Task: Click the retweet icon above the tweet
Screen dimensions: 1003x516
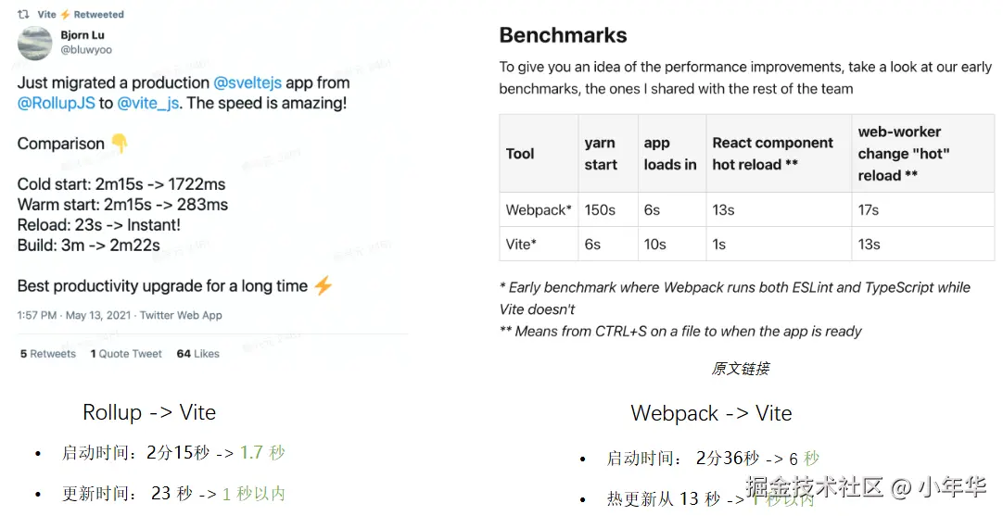Action: point(23,15)
